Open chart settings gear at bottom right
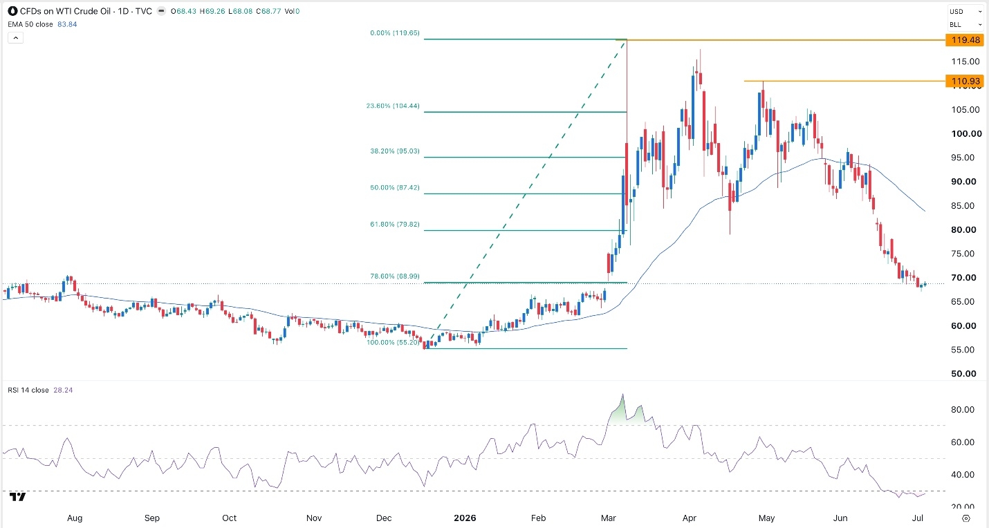 [x=967, y=518]
